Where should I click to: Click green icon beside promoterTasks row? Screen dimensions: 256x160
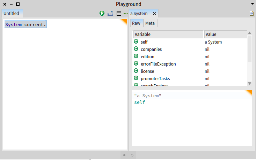pos(136,78)
